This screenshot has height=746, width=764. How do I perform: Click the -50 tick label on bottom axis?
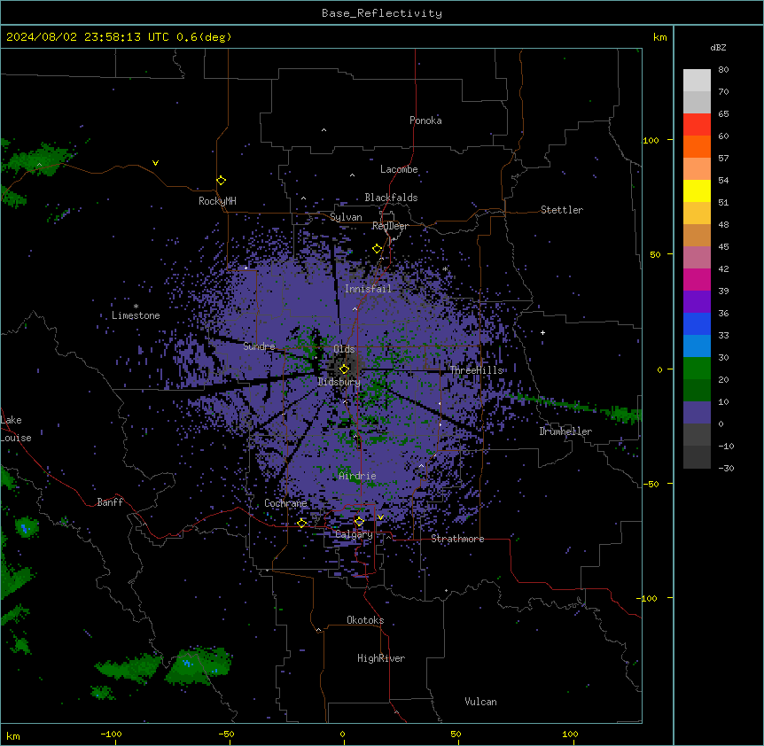[x=226, y=734]
